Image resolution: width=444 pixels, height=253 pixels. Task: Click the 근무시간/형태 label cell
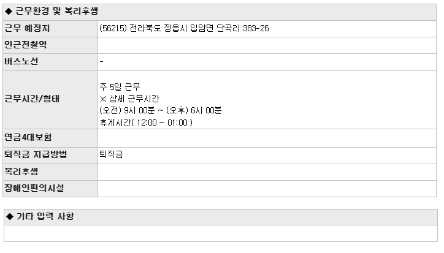50,100
